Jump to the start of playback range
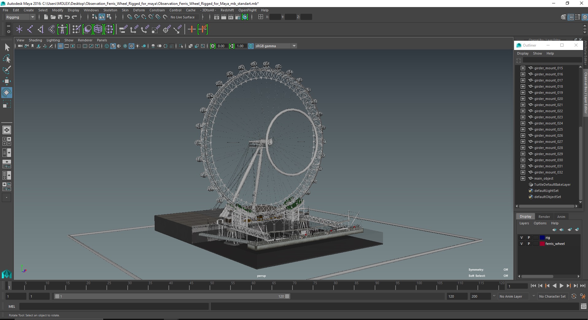Viewport: 588px width, 320px height. (533, 286)
